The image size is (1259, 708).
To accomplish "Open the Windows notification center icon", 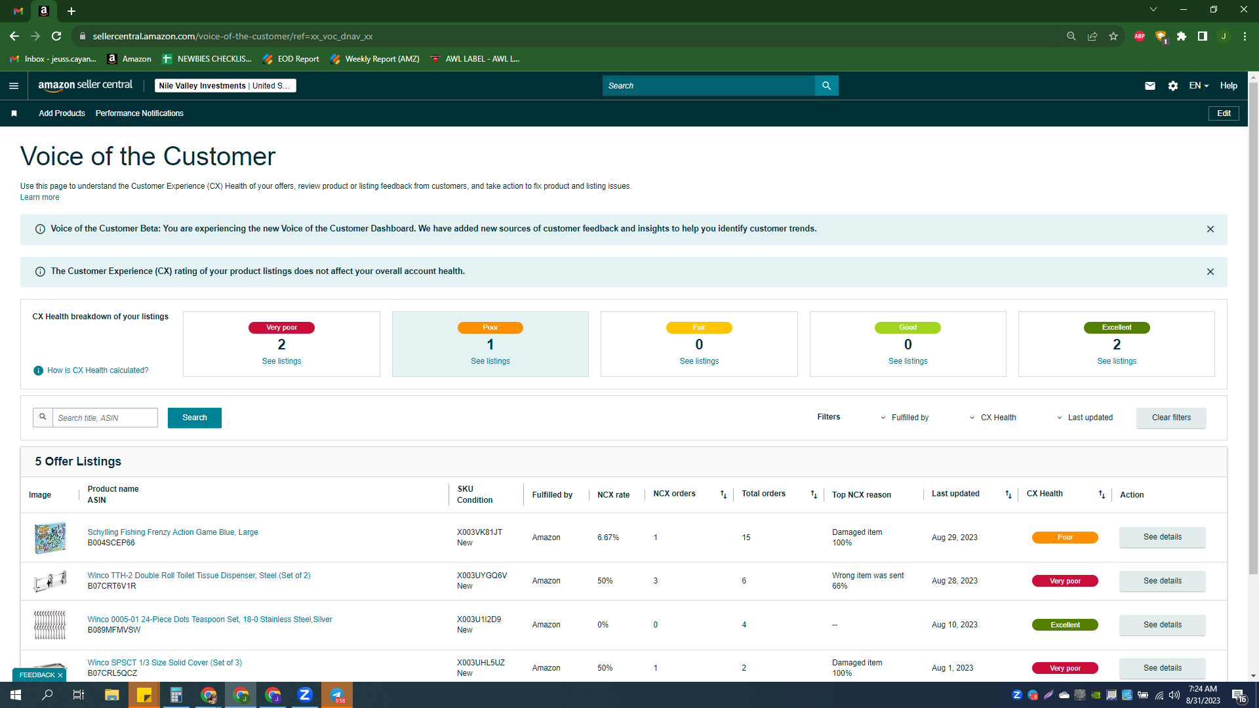I will (1239, 696).
